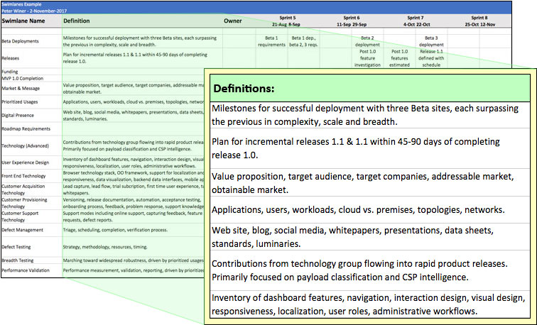
Task: Click the 'Swimlanes Example' title text
Action: point(21,4)
